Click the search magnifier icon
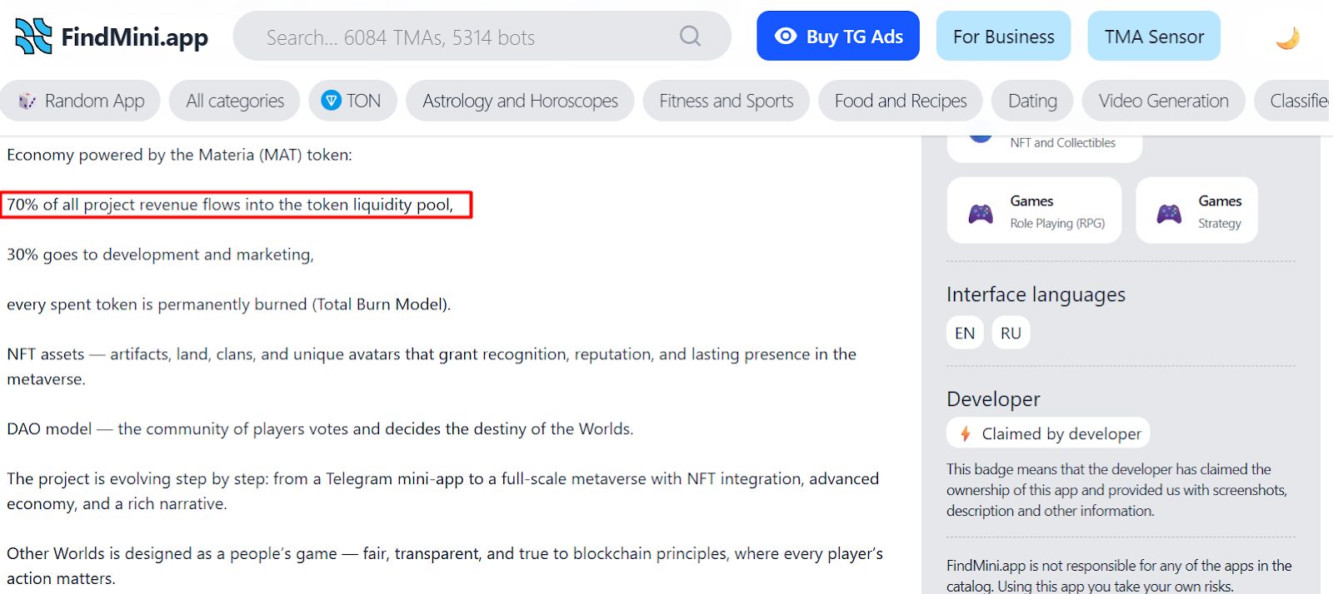Screen dimensions: 1333x594 pyautogui.click(x=690, y=36)
